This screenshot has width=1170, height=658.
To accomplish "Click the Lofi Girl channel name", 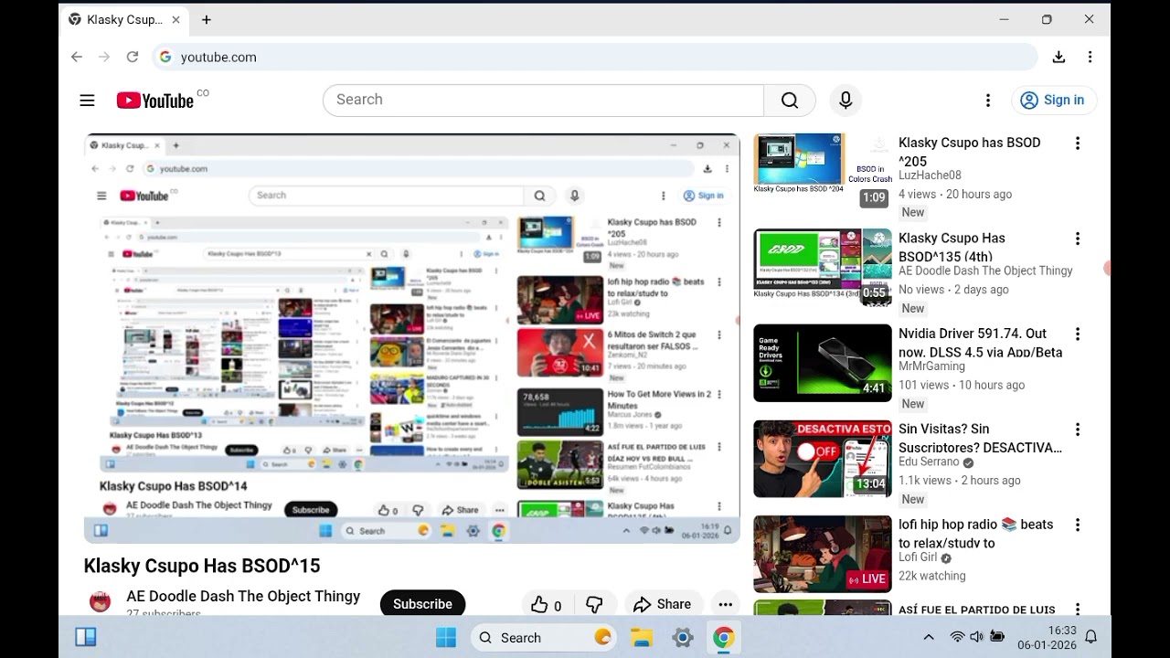I will 918,557.
